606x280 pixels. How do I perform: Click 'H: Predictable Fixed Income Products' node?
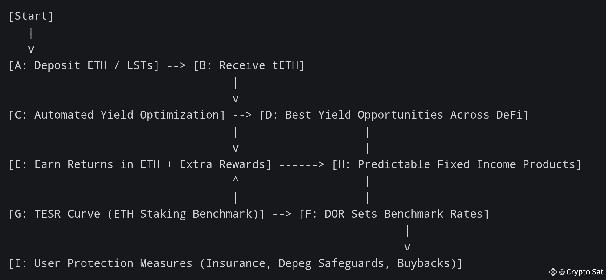[457, 164]
